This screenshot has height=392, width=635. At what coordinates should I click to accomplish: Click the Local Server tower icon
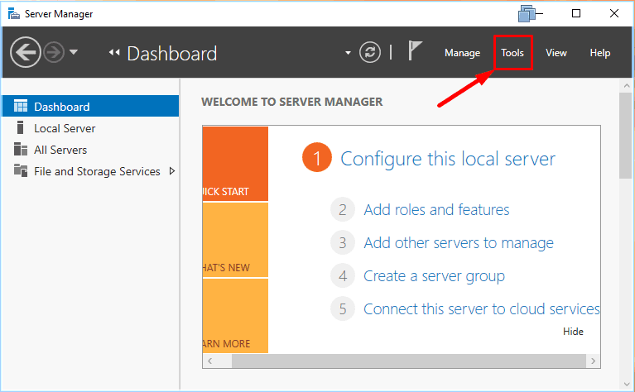coord(20,127)
